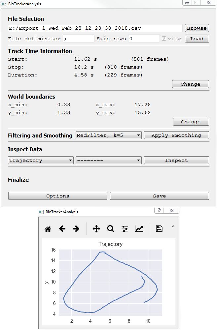The height and width of the screenshot is (330, 217).
Task: Click Change under Track Time Information
Action: pos(191,84)
